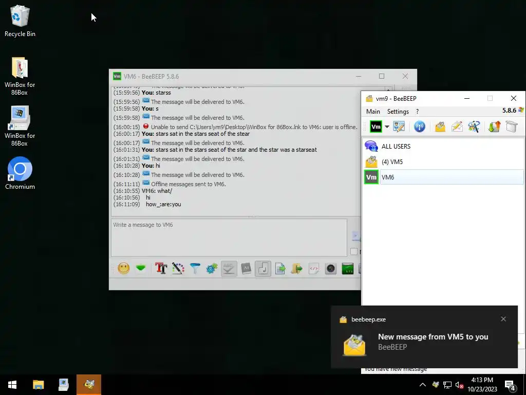
Task: Toggle ABC spell checking button
Action: tap(229, 268)
